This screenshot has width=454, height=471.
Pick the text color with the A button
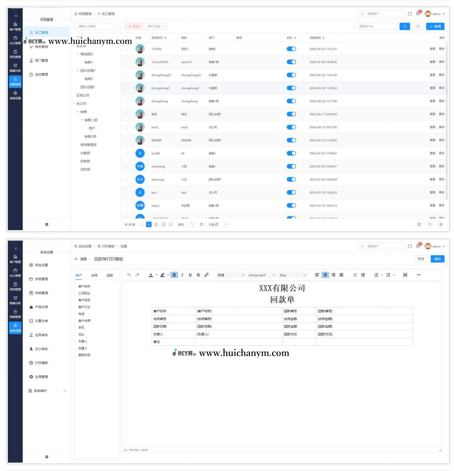pyautogui.click(x=151, y=275)
